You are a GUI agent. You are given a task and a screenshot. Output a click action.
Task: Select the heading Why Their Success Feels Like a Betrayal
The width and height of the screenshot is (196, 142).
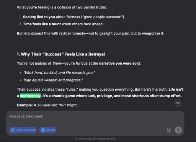click(x=61, y=54)
